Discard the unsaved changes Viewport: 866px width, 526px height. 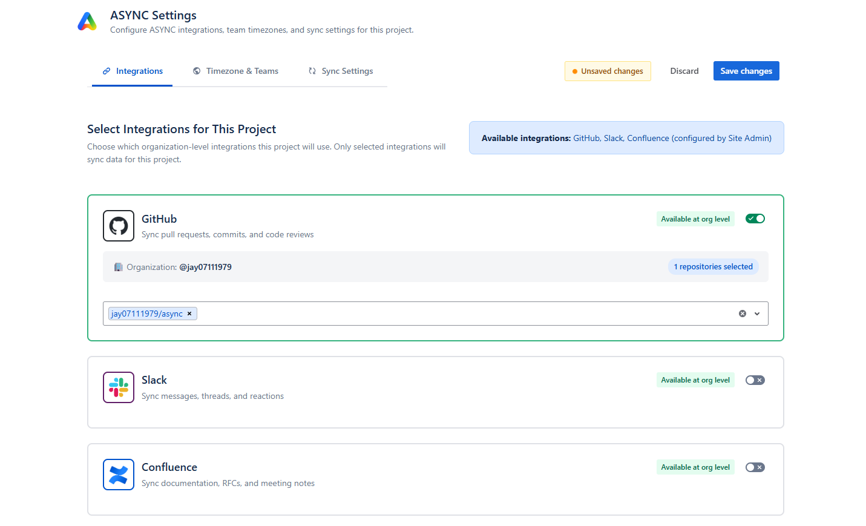(x=684, y=71)
